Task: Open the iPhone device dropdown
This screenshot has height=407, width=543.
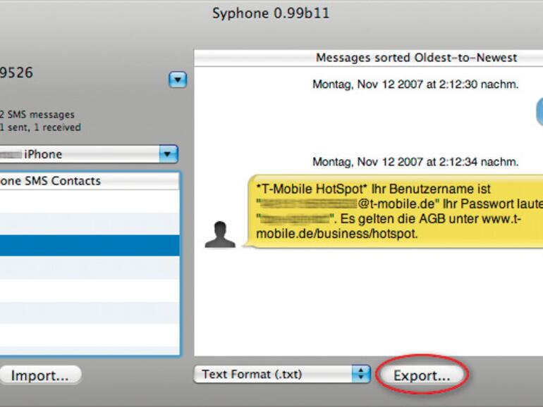Action: (x=89, y=154)
